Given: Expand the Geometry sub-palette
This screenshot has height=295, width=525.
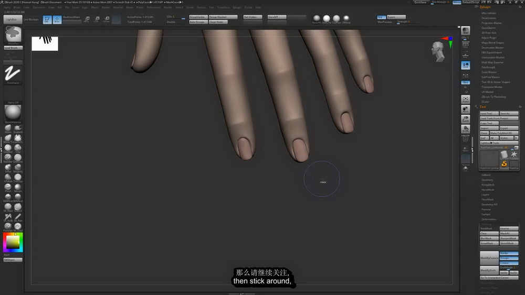Looking at the screenshot, I should click(x=487, y=180).
